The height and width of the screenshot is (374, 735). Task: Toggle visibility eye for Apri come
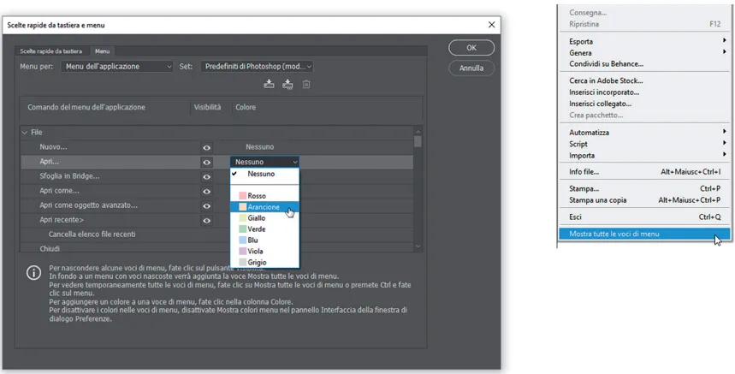206,191
